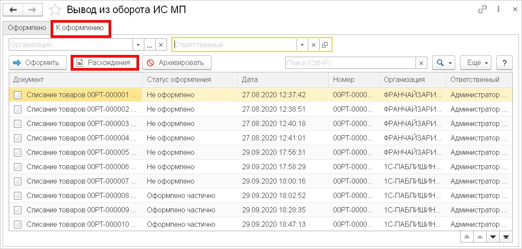
Task: Open the three-dot options menu in title bar
Action: 498,9
